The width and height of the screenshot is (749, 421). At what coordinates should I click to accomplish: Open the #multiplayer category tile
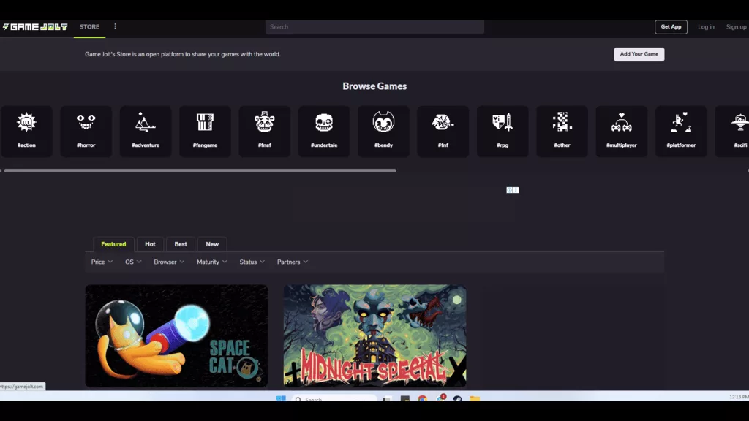pyautogui.click(x=622, y=132)
